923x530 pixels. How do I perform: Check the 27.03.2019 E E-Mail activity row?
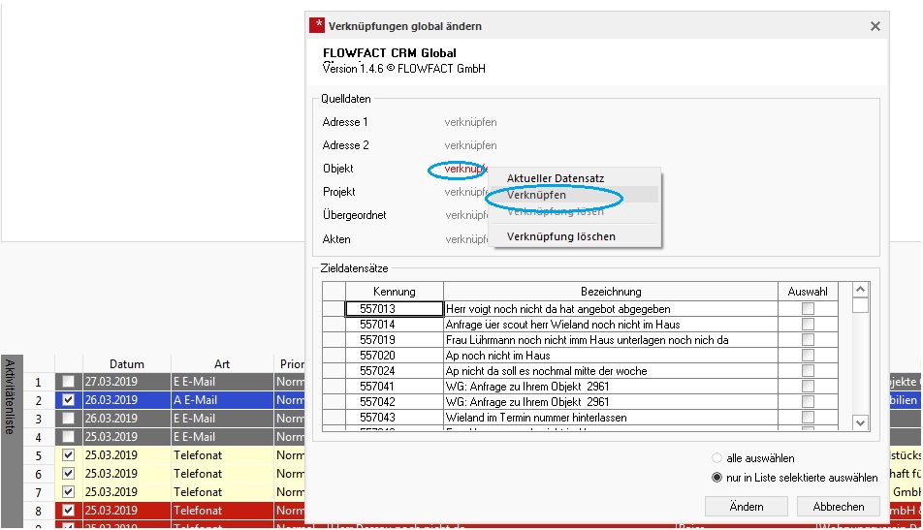68,382
